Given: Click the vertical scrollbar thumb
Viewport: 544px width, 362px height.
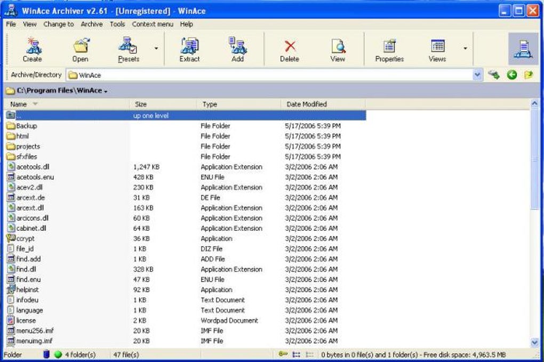Looking at the screenshot, I should click(x=534, y=159).
